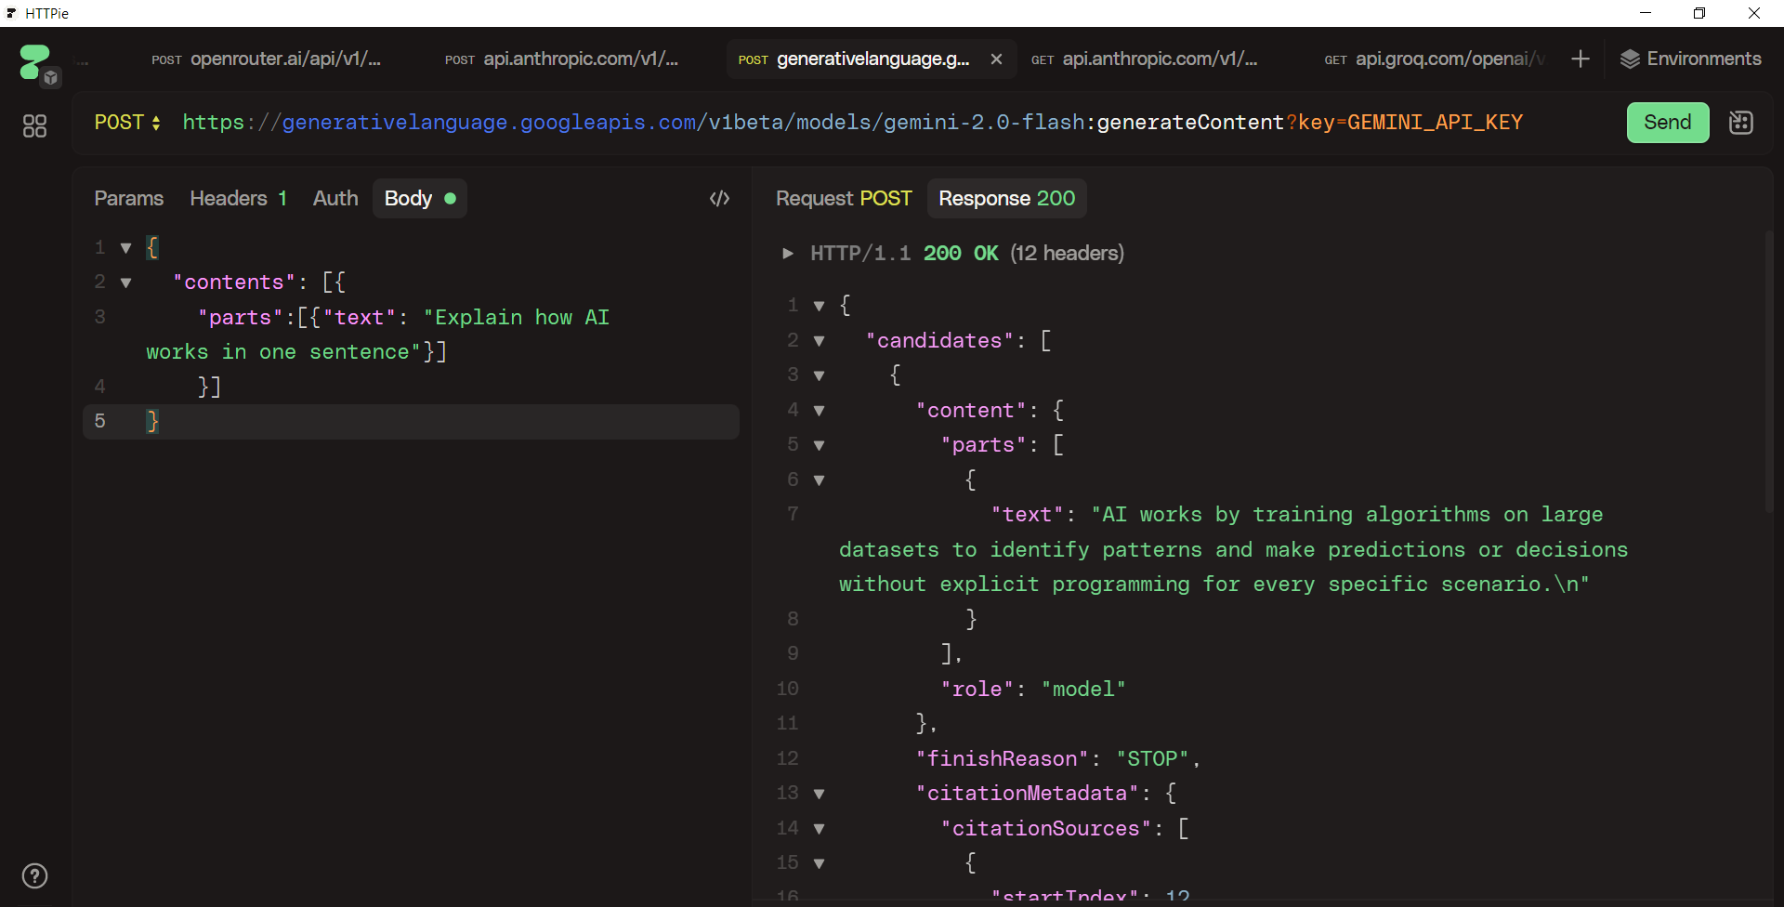Click the plus icon to add new tab

click(x=1580, y=59)
